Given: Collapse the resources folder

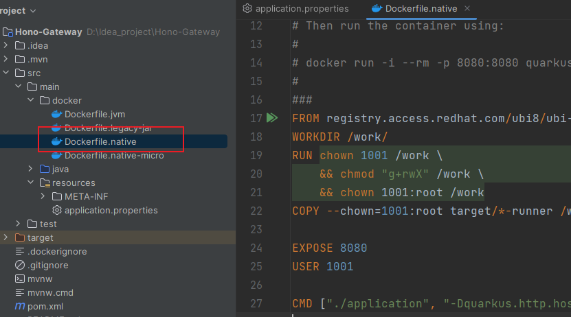Looking at the screenshot, I should click(x=30, y=183).
